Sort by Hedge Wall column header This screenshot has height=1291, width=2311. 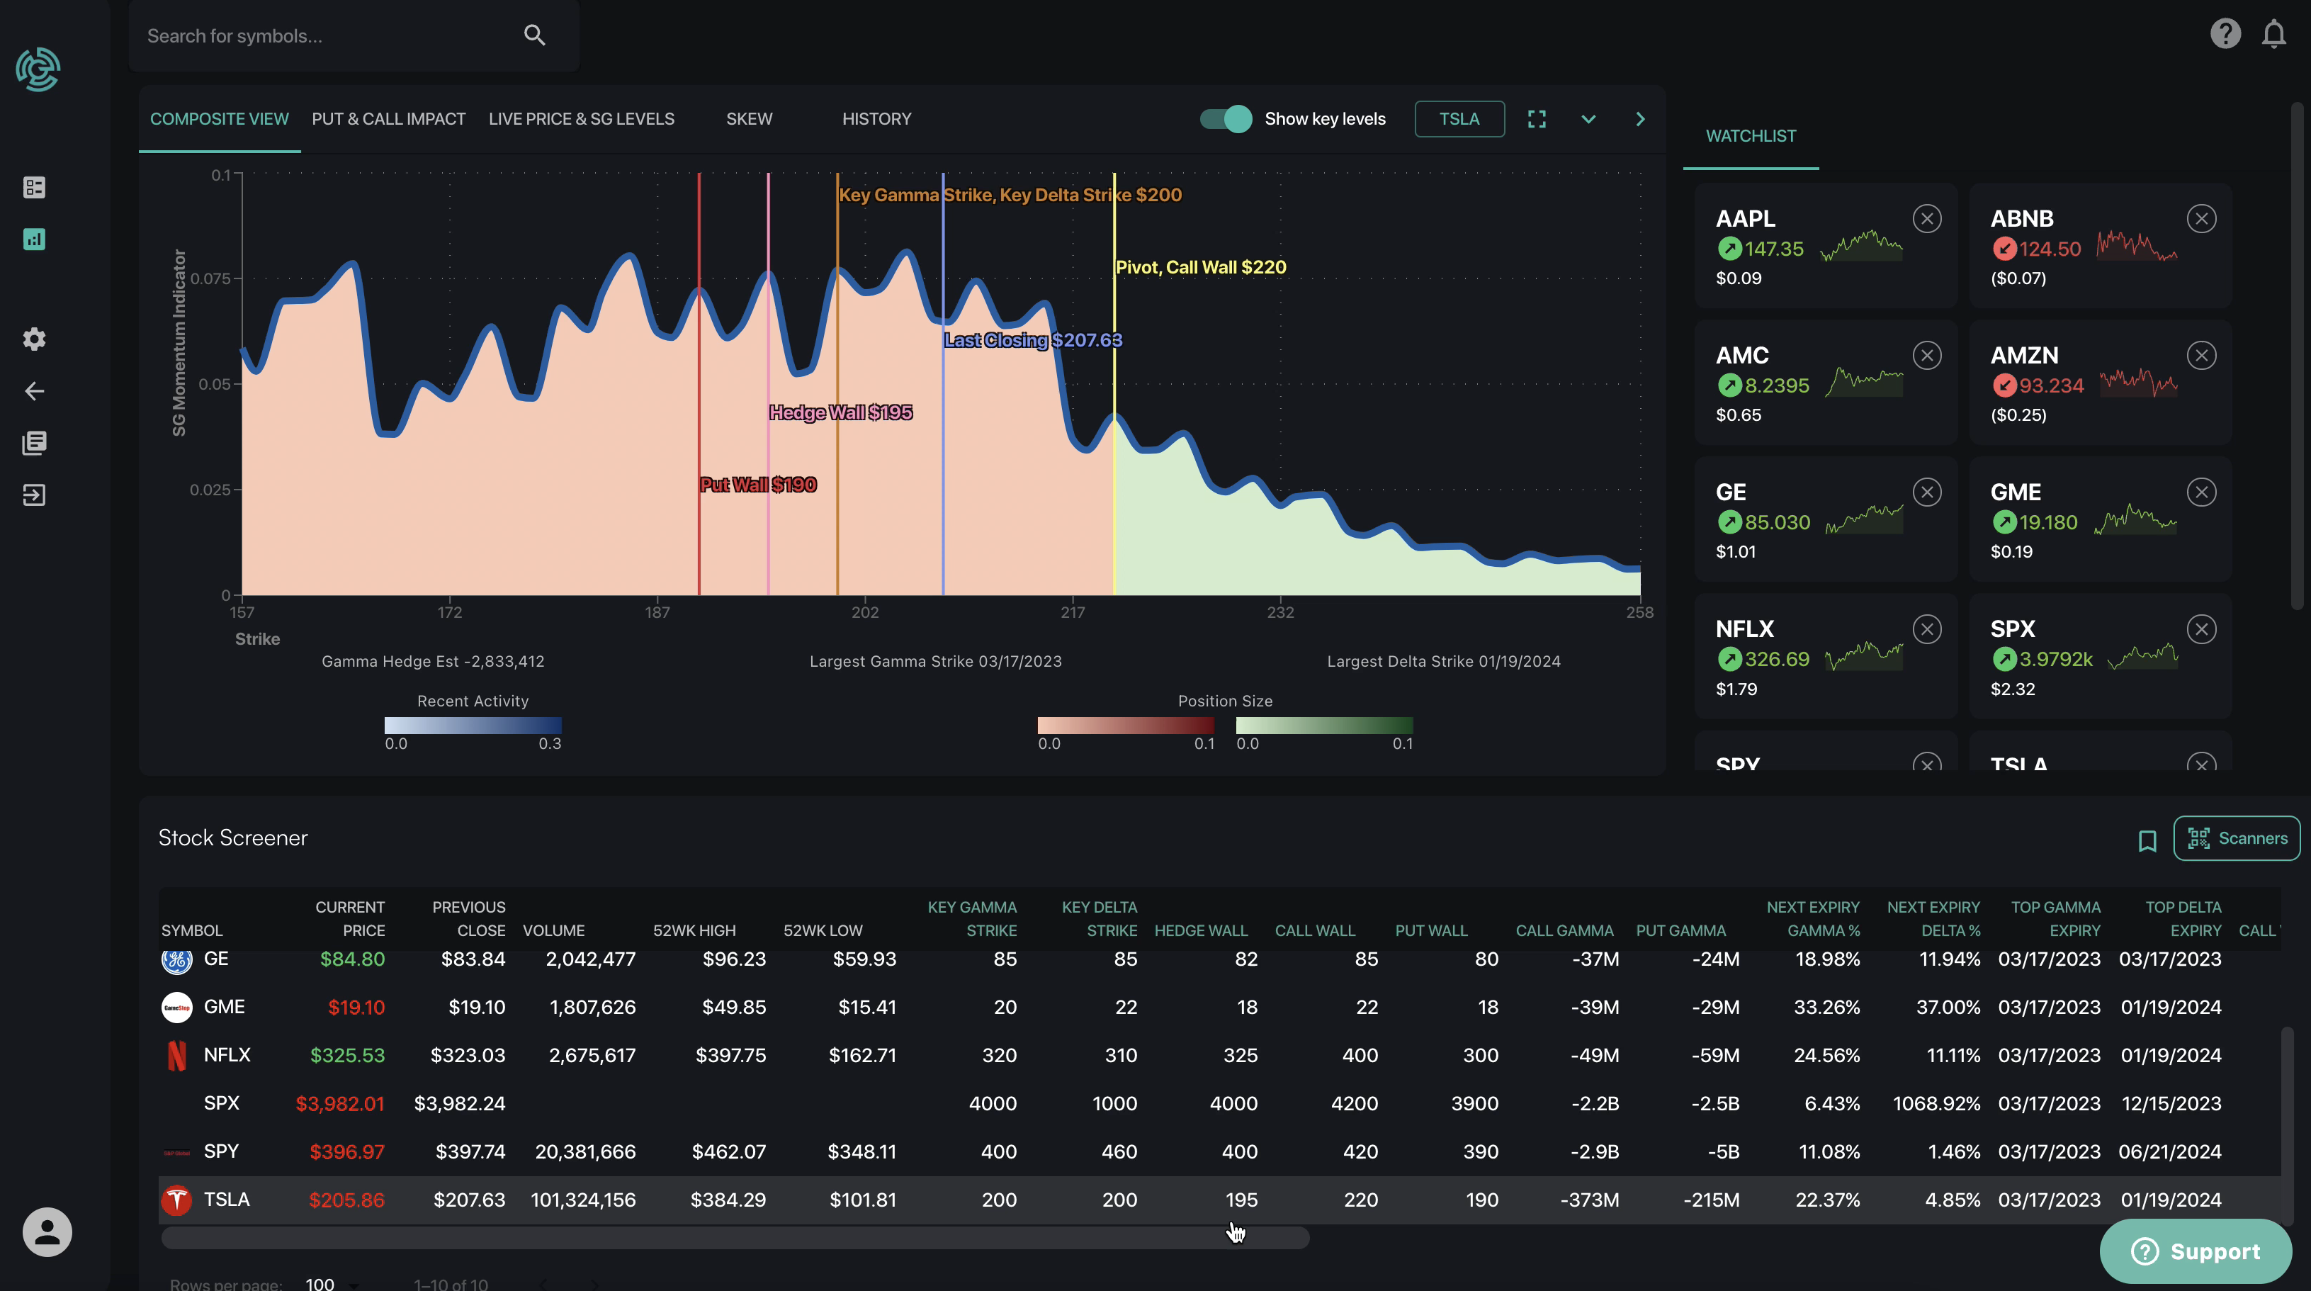(x=1200, y=930)
